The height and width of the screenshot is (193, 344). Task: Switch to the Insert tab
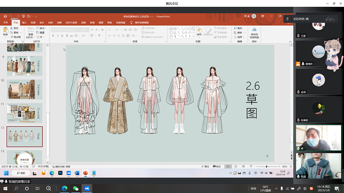coord(24,23)
